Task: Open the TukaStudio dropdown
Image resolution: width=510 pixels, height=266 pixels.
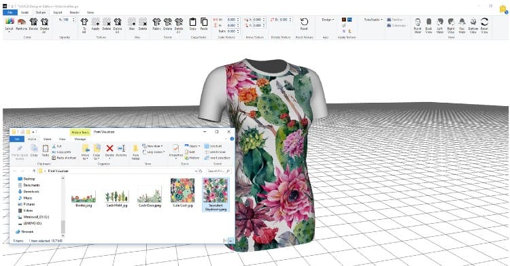Action: (373, 20)
